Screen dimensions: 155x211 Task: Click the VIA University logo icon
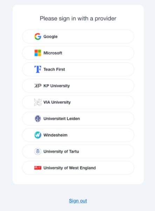point(38,102)
